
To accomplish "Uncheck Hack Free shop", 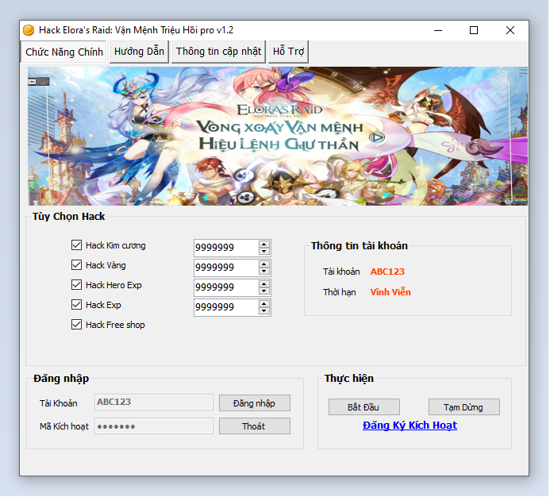I will (77, 325).
